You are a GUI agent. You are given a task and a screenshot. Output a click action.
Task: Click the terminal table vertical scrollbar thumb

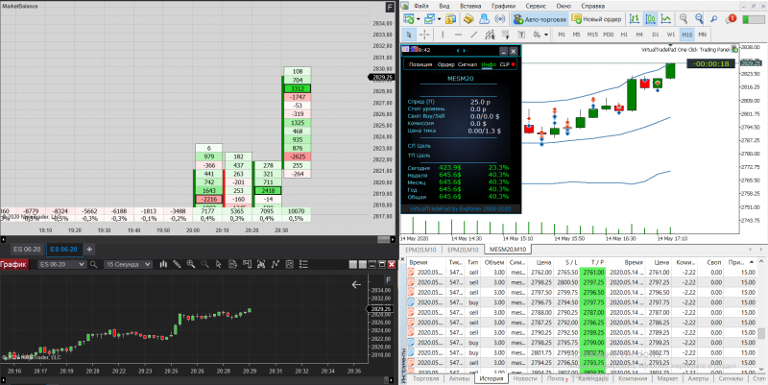(761, 334)
